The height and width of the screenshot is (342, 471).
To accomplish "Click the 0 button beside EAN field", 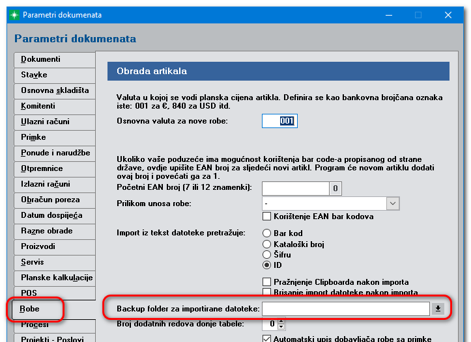I will point(335,189).
